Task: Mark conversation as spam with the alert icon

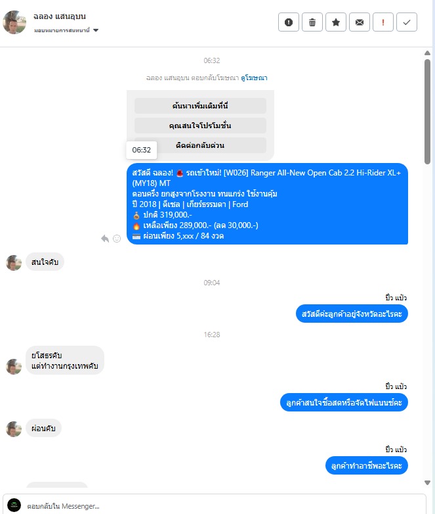Action: pos(289,22)
